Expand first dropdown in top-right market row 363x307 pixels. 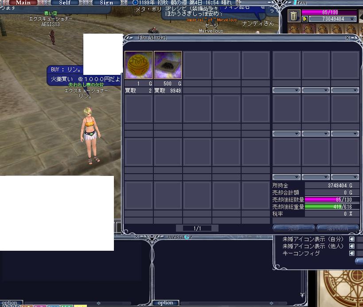pos(286,90)
